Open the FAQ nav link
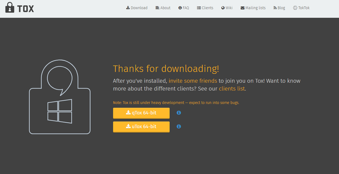The image size is (339, 174). [184, 8]
